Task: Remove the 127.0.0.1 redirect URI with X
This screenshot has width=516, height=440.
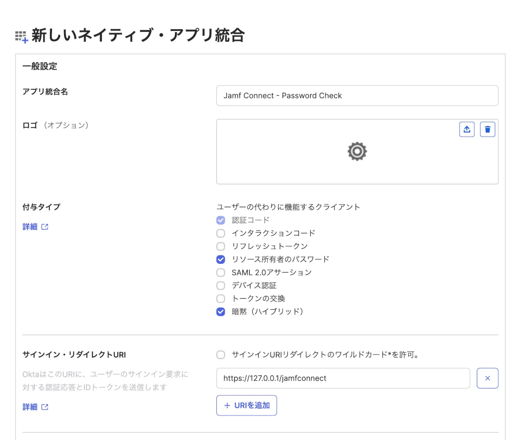Action: coord(487,378)
